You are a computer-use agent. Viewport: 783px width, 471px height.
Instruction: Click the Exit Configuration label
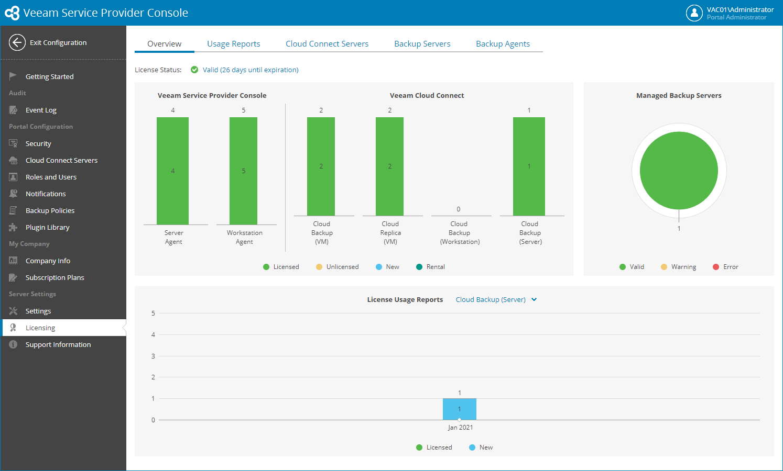pos(58,43)
